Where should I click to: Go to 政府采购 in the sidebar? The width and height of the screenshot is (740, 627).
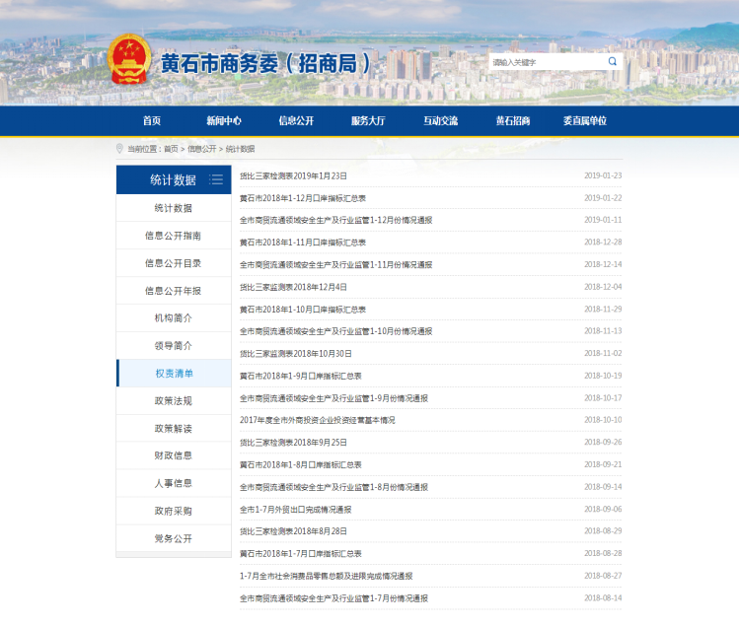click(173, 511)
